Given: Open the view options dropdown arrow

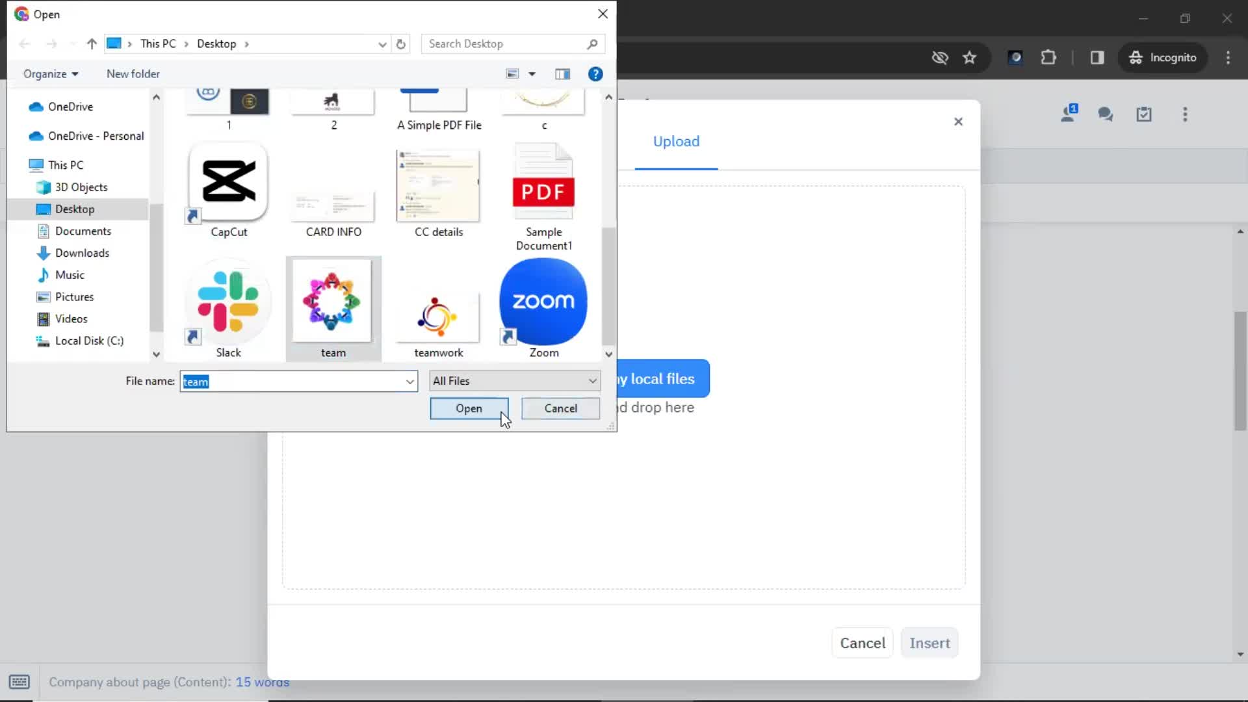Looking at the screenshot, I should click(x=532, y=74).
